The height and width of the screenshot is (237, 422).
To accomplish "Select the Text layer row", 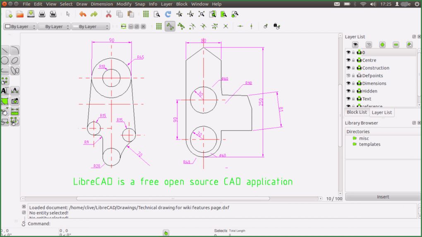I will click(381, 99).
